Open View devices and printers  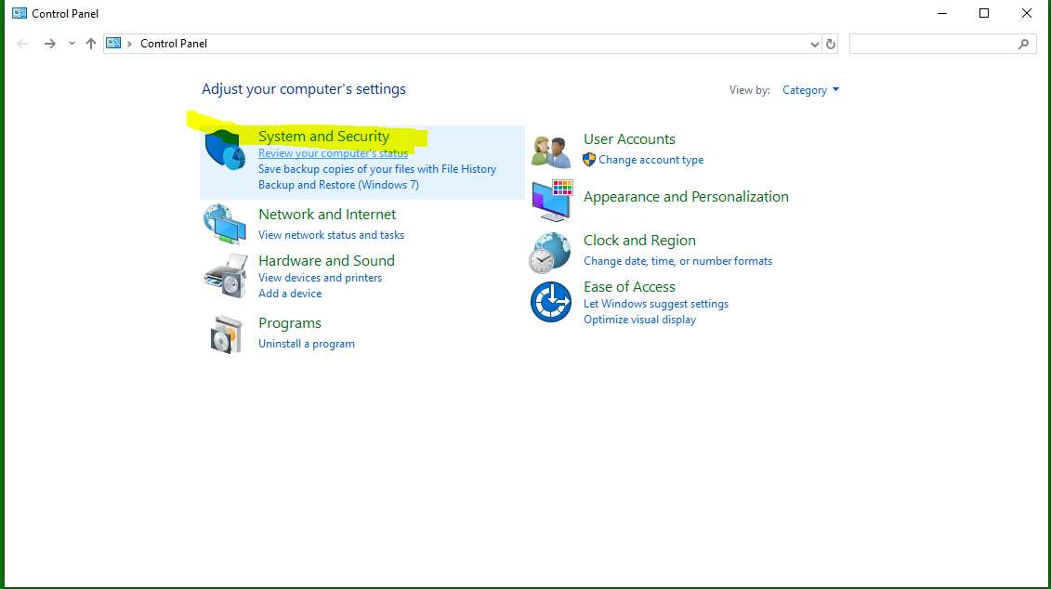click(321, 278)
